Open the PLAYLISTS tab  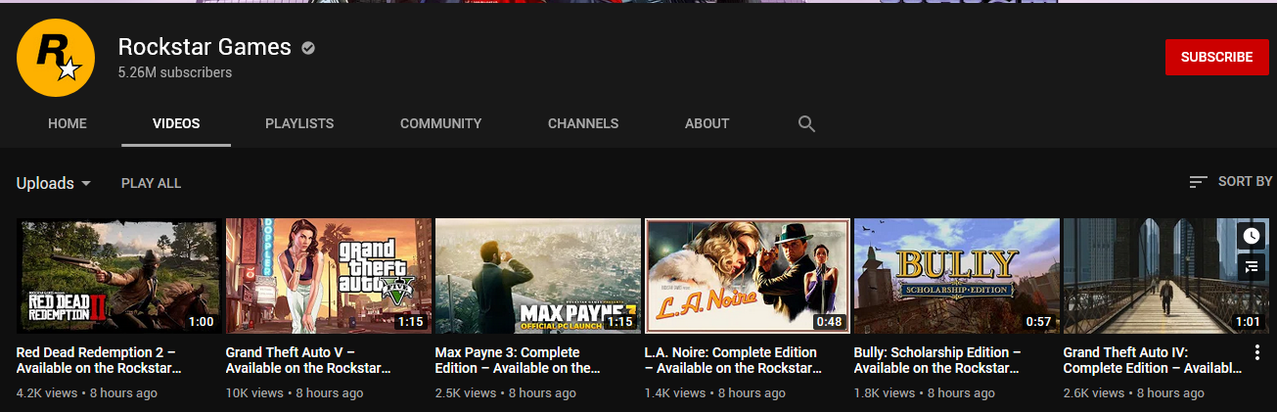click(299, 123)
